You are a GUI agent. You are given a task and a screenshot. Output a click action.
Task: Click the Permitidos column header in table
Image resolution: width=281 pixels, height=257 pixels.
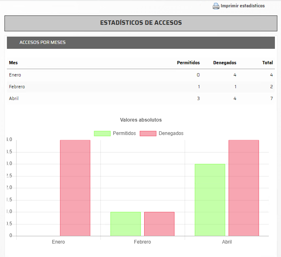(x=188, y=63)
